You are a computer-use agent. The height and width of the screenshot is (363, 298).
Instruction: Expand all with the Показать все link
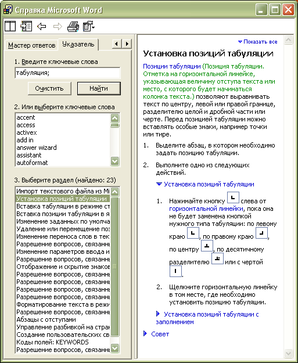258,42
